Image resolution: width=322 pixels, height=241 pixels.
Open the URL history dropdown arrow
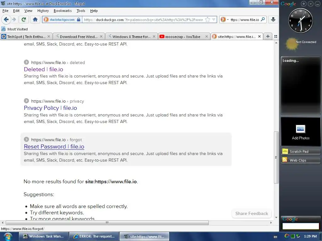click(x=214, y=20)
